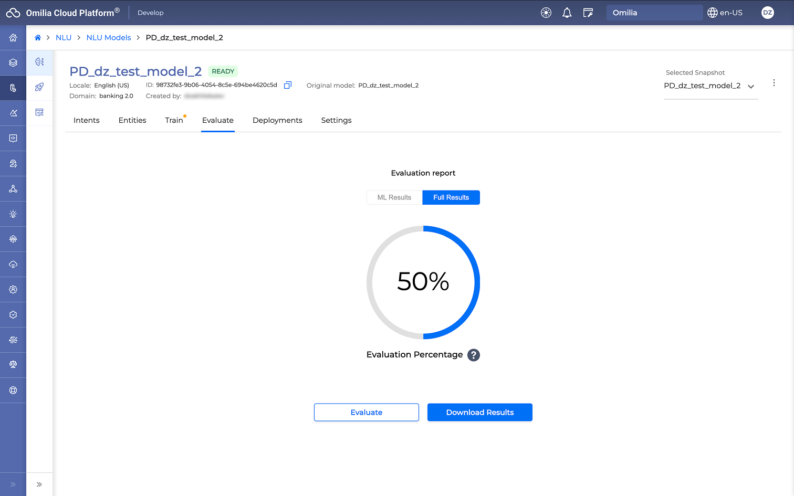
Task: Click the Download Results button
Action: pyautogui.click(x=479, y=413)
